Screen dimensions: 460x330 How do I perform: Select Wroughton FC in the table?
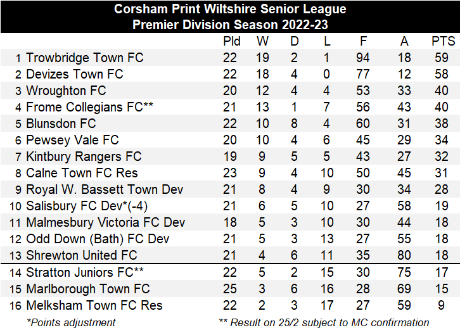click(66, 91)
